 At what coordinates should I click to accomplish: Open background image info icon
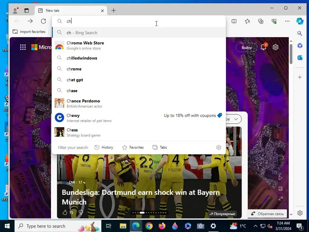(x=280, y=188)
